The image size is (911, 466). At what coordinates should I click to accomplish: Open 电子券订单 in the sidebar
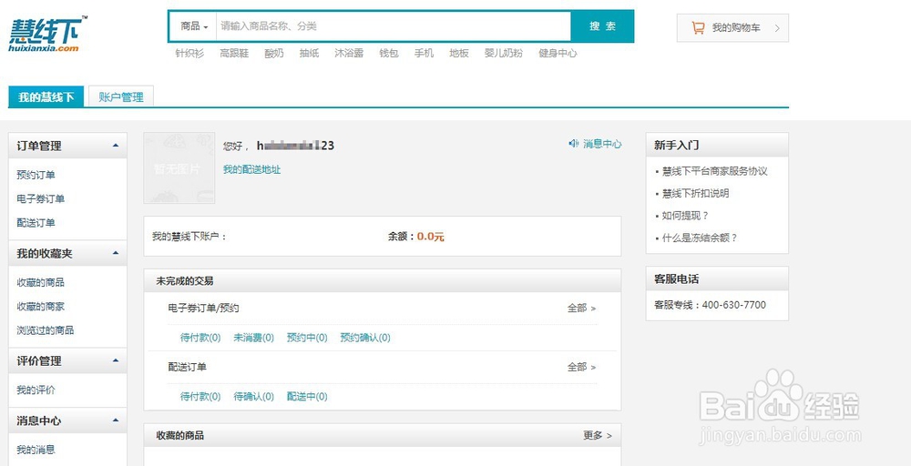(41, 198)
